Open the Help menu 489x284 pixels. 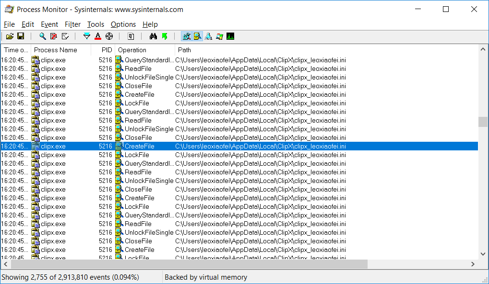[x=150, y=24]
